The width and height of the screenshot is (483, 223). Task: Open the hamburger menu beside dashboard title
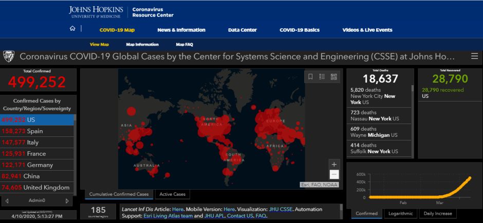[x=474, y=56]
